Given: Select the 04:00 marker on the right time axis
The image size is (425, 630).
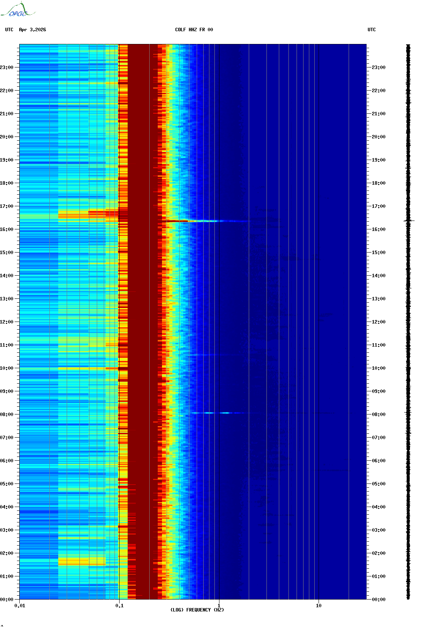Looking at the screenshot, I should tap(378, 507).
